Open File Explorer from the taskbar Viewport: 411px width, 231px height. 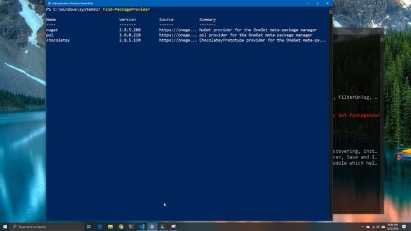click(110, 227)
